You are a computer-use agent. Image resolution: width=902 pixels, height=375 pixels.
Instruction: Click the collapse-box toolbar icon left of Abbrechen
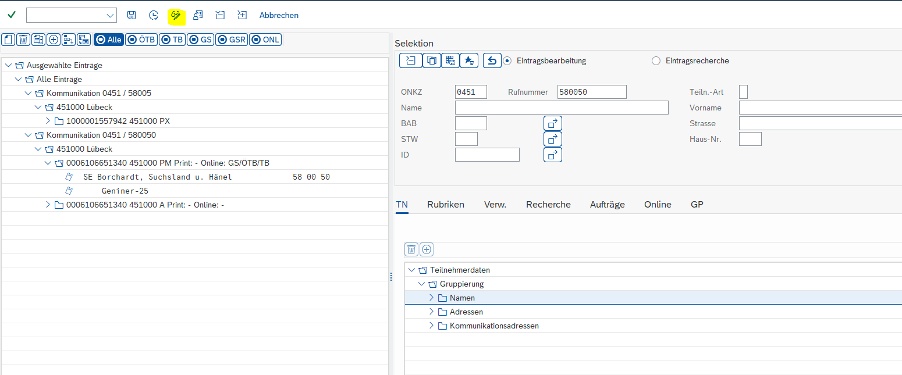click(x=220, y=15)
